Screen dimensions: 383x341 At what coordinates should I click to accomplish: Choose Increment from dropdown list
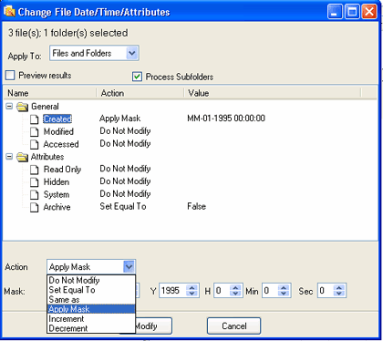tap(91, 318)
